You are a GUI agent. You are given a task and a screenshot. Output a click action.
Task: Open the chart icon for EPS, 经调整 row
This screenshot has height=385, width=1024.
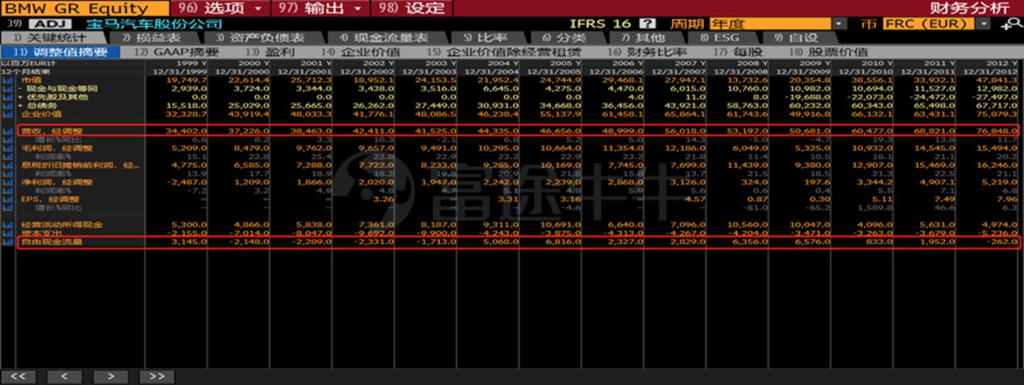pos(8,199)
